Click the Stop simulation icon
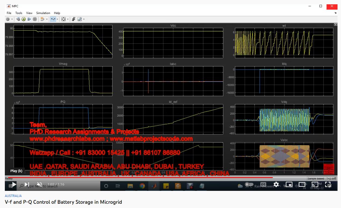 pyautogui.click(x=35, y=19)
